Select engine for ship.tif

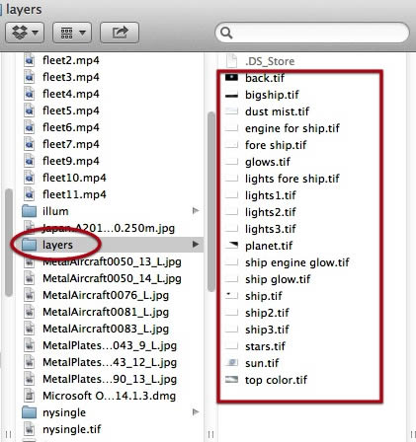292,128
